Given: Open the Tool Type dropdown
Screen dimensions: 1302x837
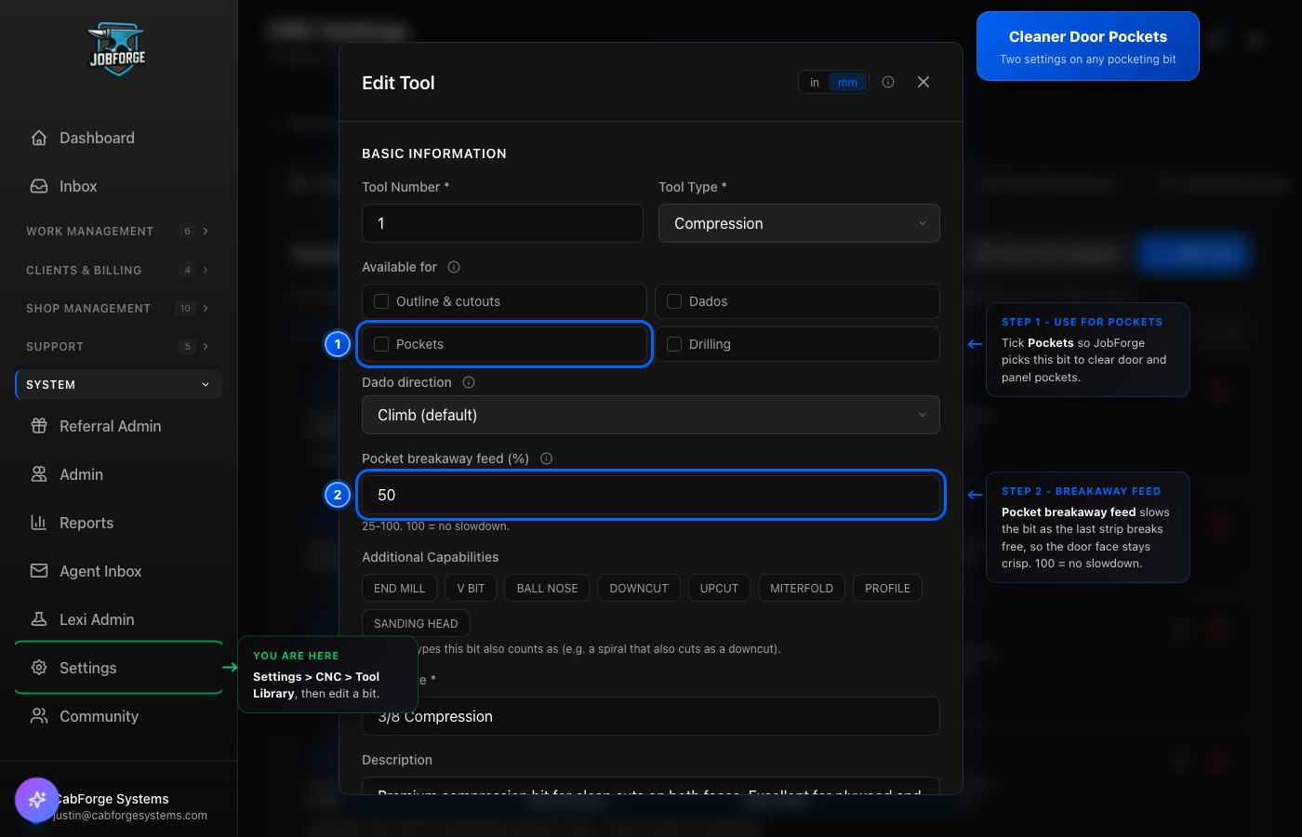Looking at the screenshot, I should pos(799,223).
